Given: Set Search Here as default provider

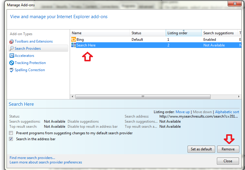Looking at the screenshot, I should point(201,149).
